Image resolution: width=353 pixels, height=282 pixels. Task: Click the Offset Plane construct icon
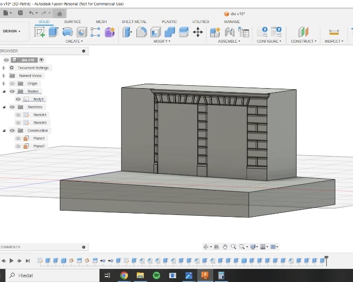pos(303,32)
